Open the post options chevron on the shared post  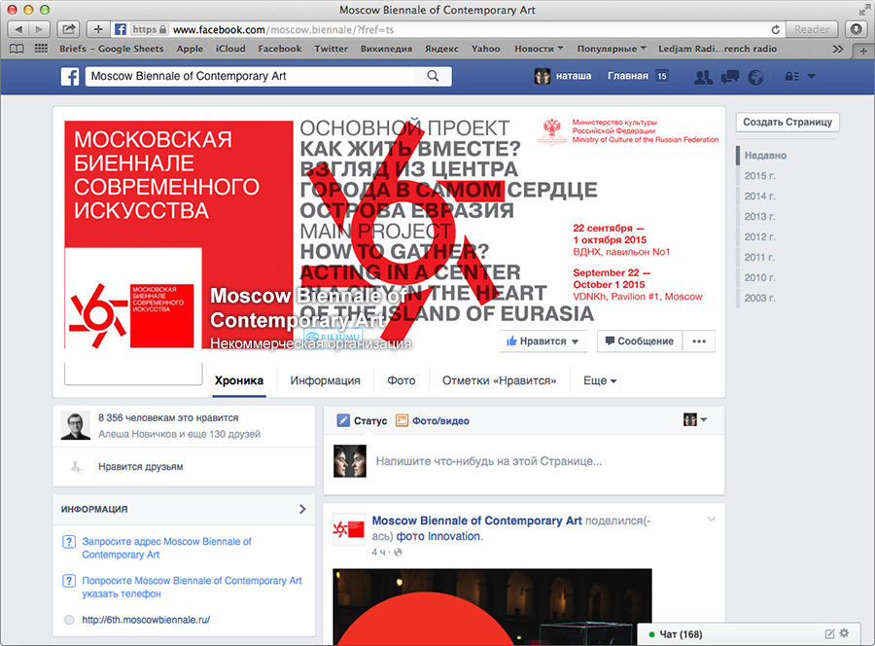[711, 520]
